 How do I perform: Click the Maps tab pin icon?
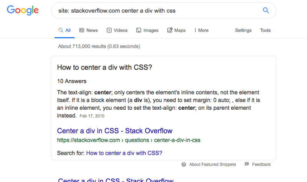(170, 30)
